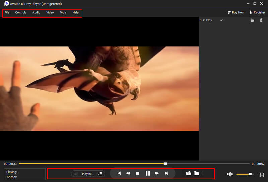The width and height of the screenshot is (268, 182).
Task: Change playlist sort order icon
Action: click(x=100, y=174)
